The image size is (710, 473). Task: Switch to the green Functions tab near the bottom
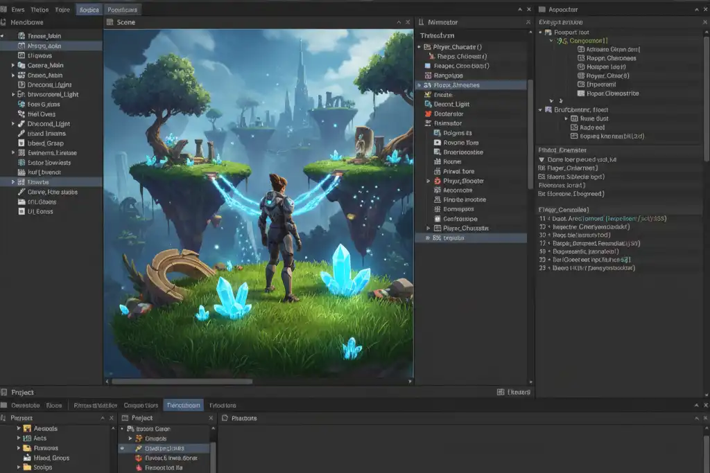coord(183,405)
